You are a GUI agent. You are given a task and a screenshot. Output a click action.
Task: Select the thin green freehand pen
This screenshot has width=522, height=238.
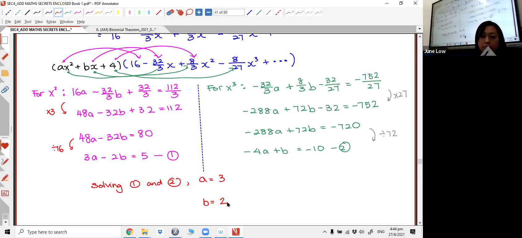(x=319, y=13)
